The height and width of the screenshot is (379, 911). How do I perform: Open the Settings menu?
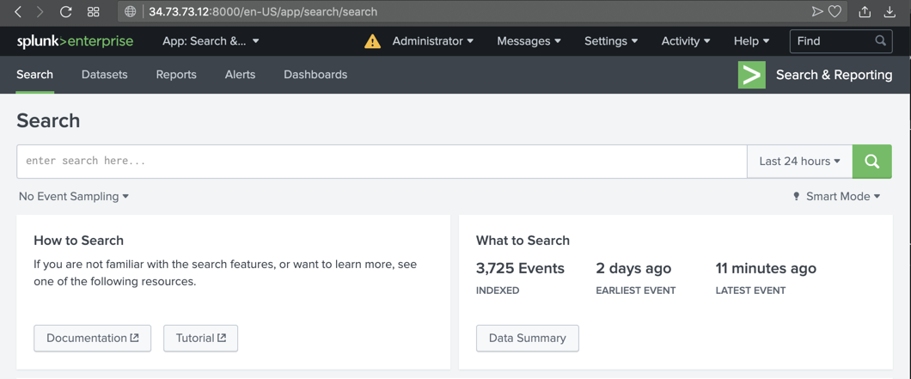[x=610, y=41]
